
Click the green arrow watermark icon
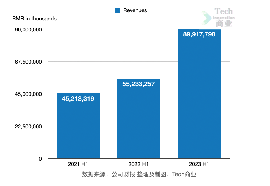click(x=207, y=18)
